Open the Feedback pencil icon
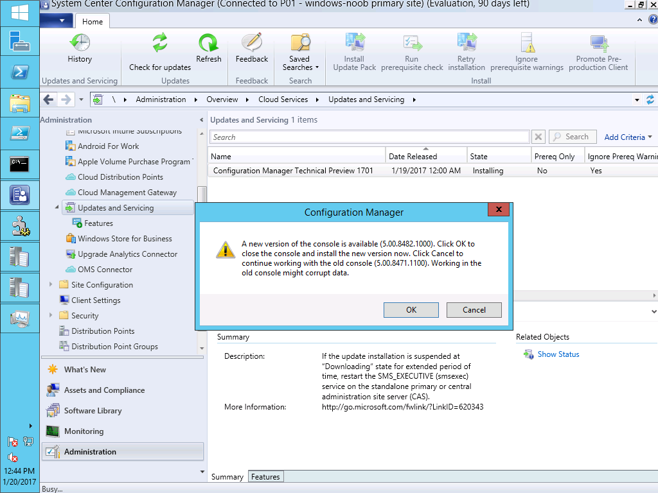Image resolution: width=658 pixels, height=493 pixels. coord(252,43)
